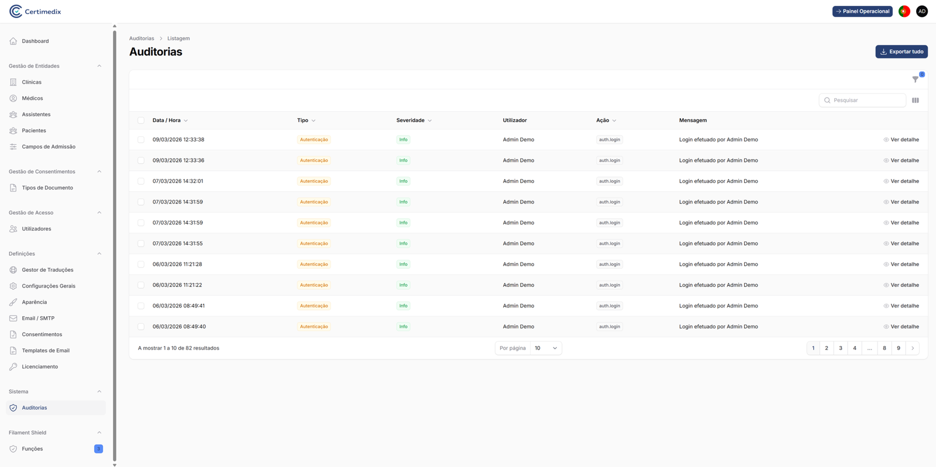Click the Portugal flag language icon

click(904, 11)
